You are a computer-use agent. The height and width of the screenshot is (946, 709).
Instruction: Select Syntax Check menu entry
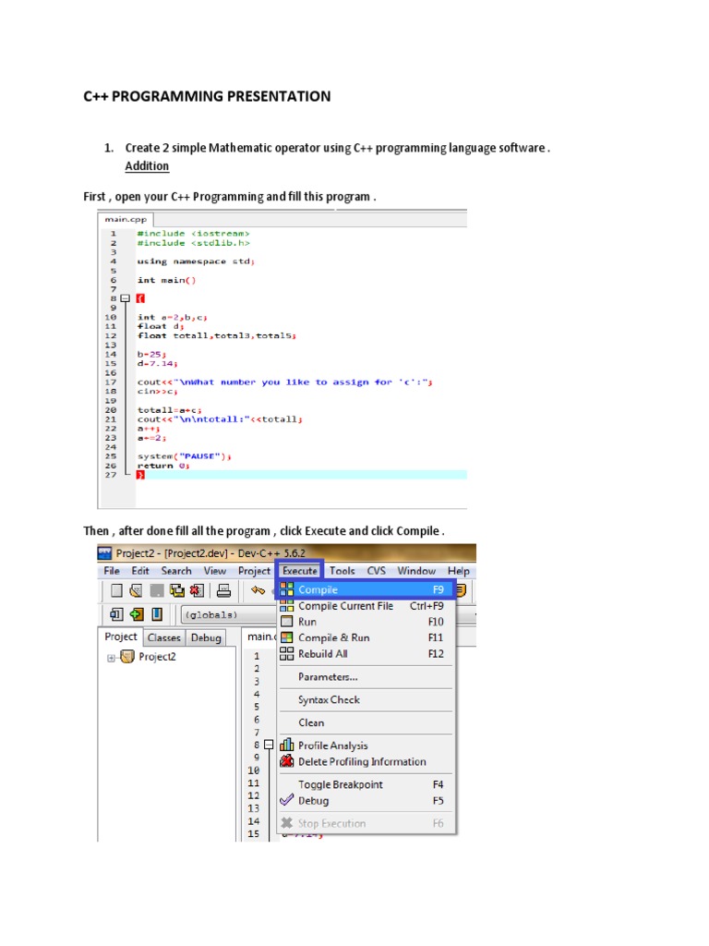pos(366,700)
